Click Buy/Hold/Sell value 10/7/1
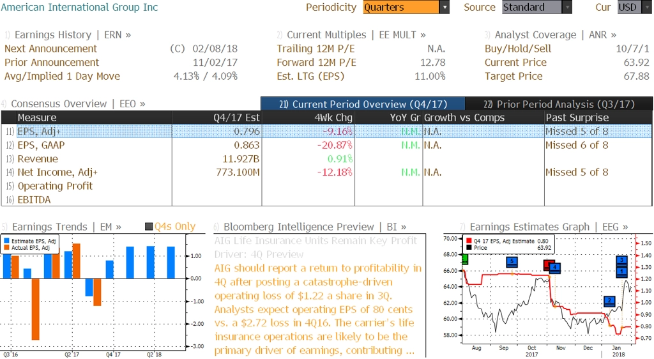 point(633,49)
